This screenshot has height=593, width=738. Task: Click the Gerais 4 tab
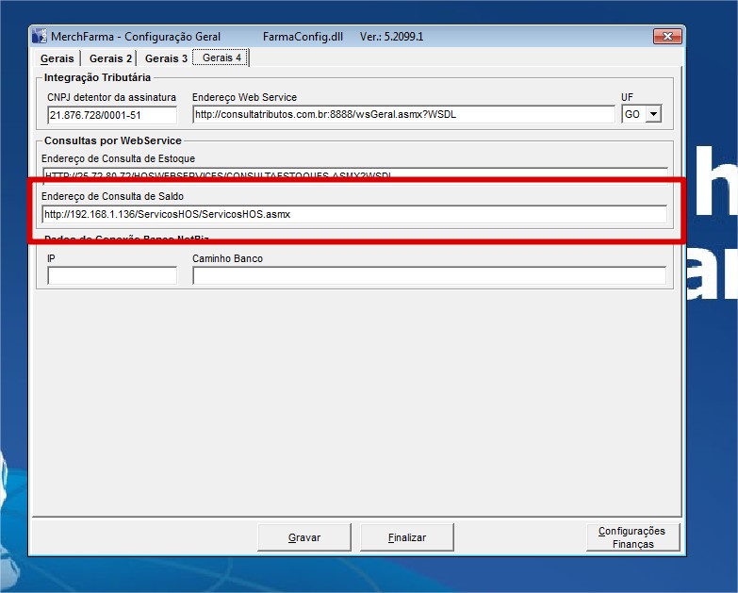pos(221,58)
